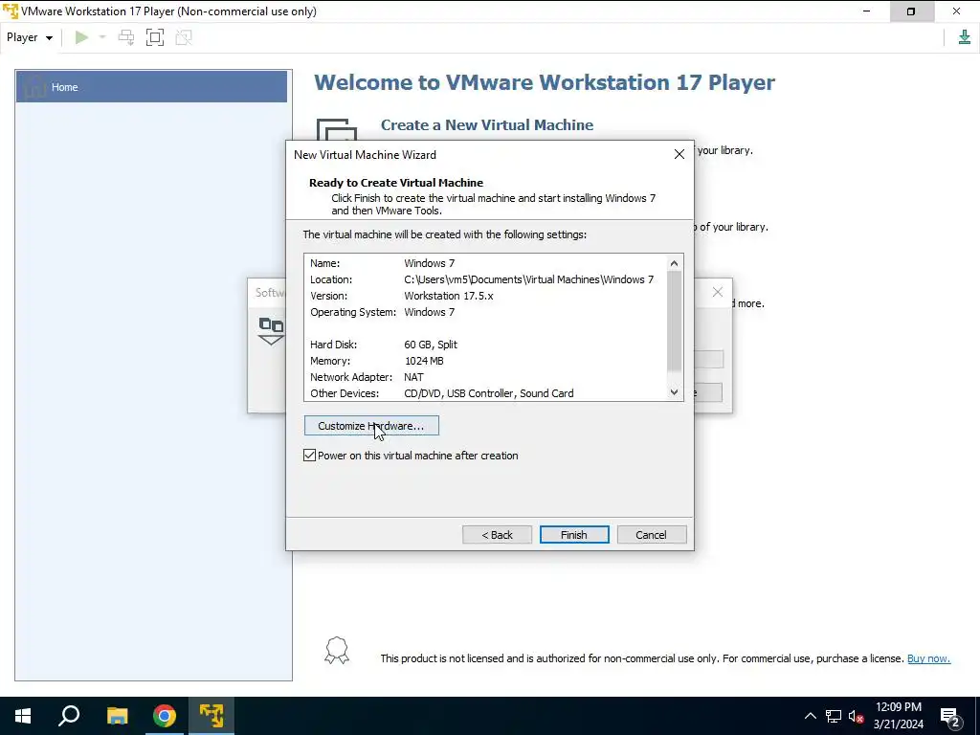This screenshot has height=735, width=980.
Task: Click Customize Hardware button
Action: tap(371, 426)
